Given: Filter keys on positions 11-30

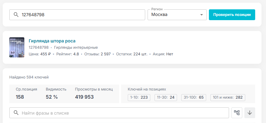Looking at the screenshot, I should [x=166, y=97].
